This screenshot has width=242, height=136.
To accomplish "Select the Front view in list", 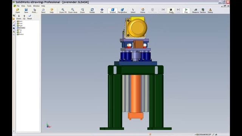I will (20, 23).
